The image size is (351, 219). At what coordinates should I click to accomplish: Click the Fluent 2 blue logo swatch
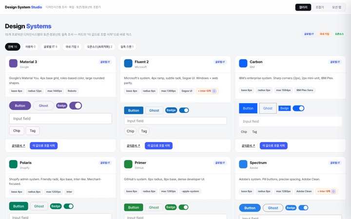point(128,63)
